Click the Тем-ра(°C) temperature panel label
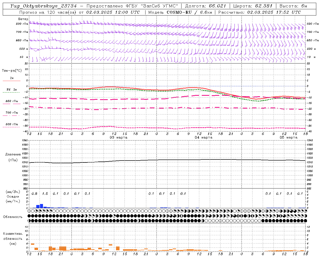The width and height of the screenshot is (320, 256). (12, 71)
